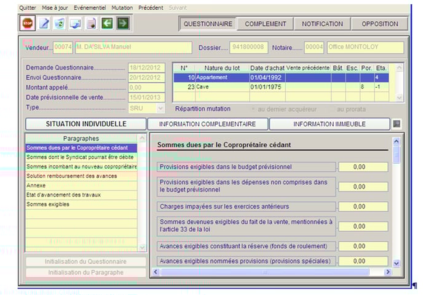
Task: Click small square icon beside INFORMATION IMMEUBLE
Action: [x=397, y=124]
